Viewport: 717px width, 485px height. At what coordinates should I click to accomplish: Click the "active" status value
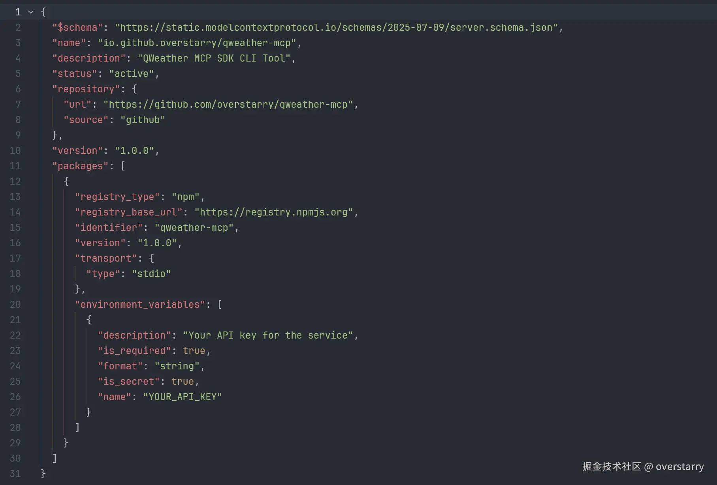[131, 74]
